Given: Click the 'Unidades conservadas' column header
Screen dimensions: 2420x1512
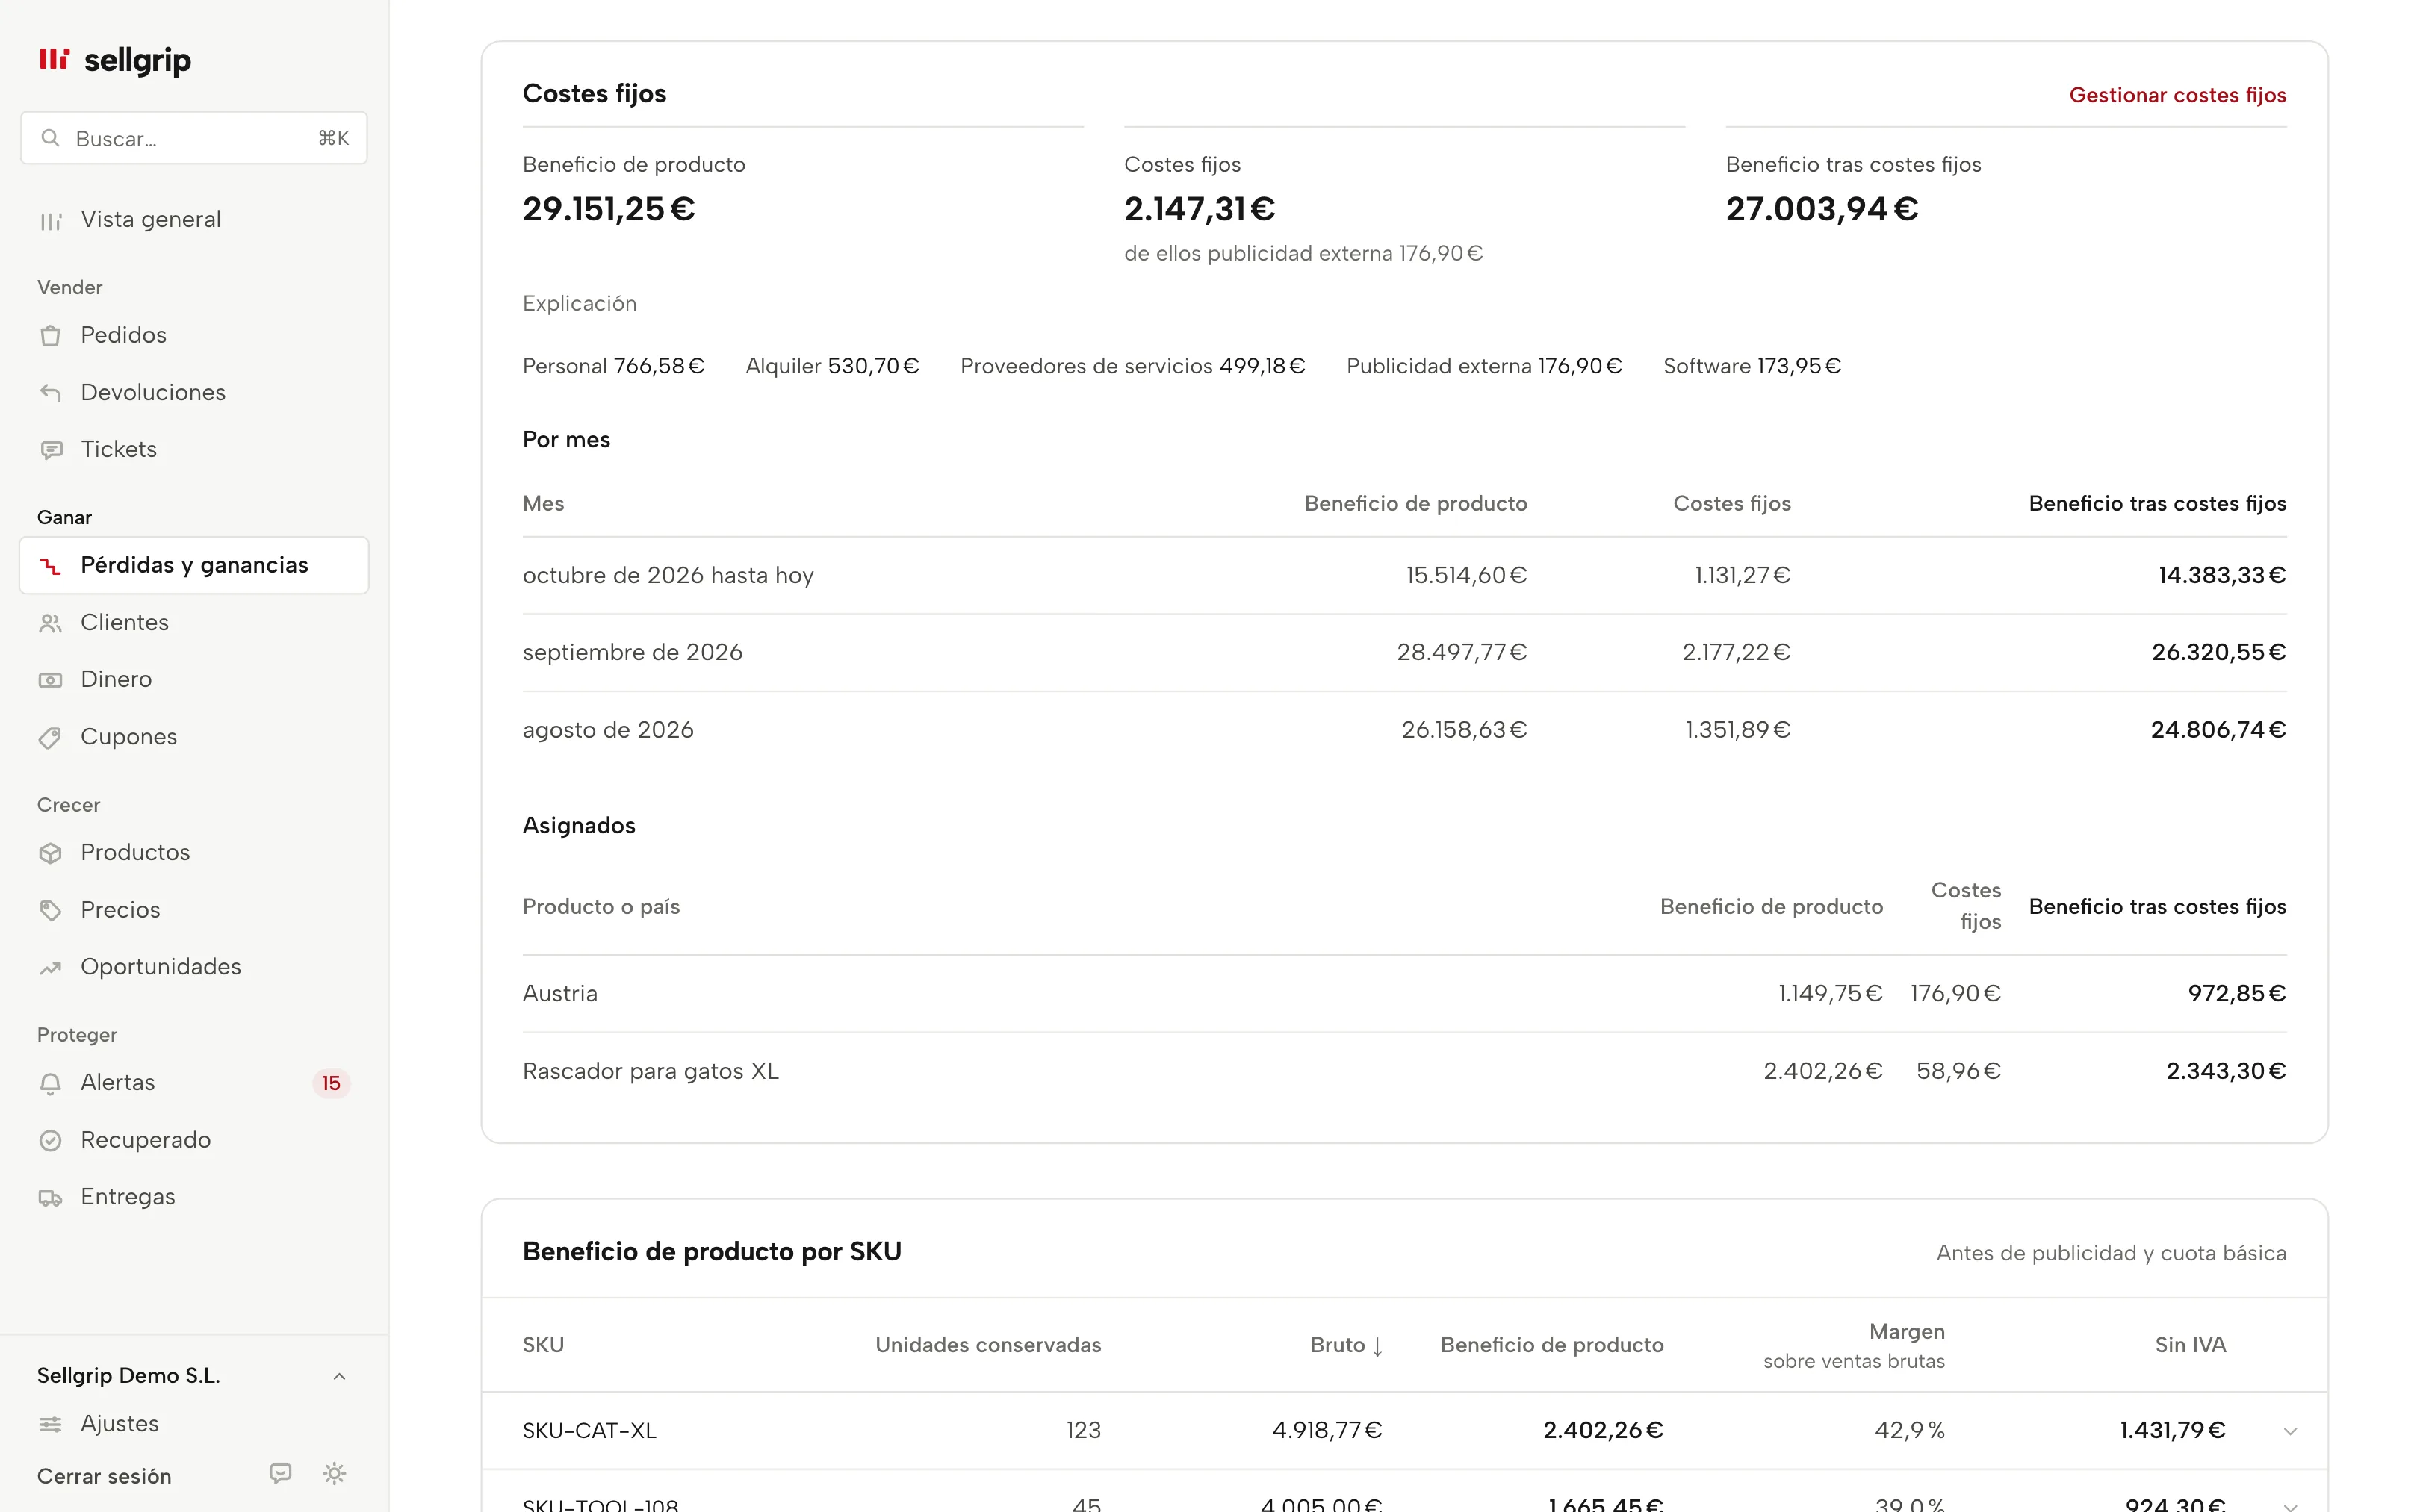Looking at the screenshot, I should pos(988,1345).
